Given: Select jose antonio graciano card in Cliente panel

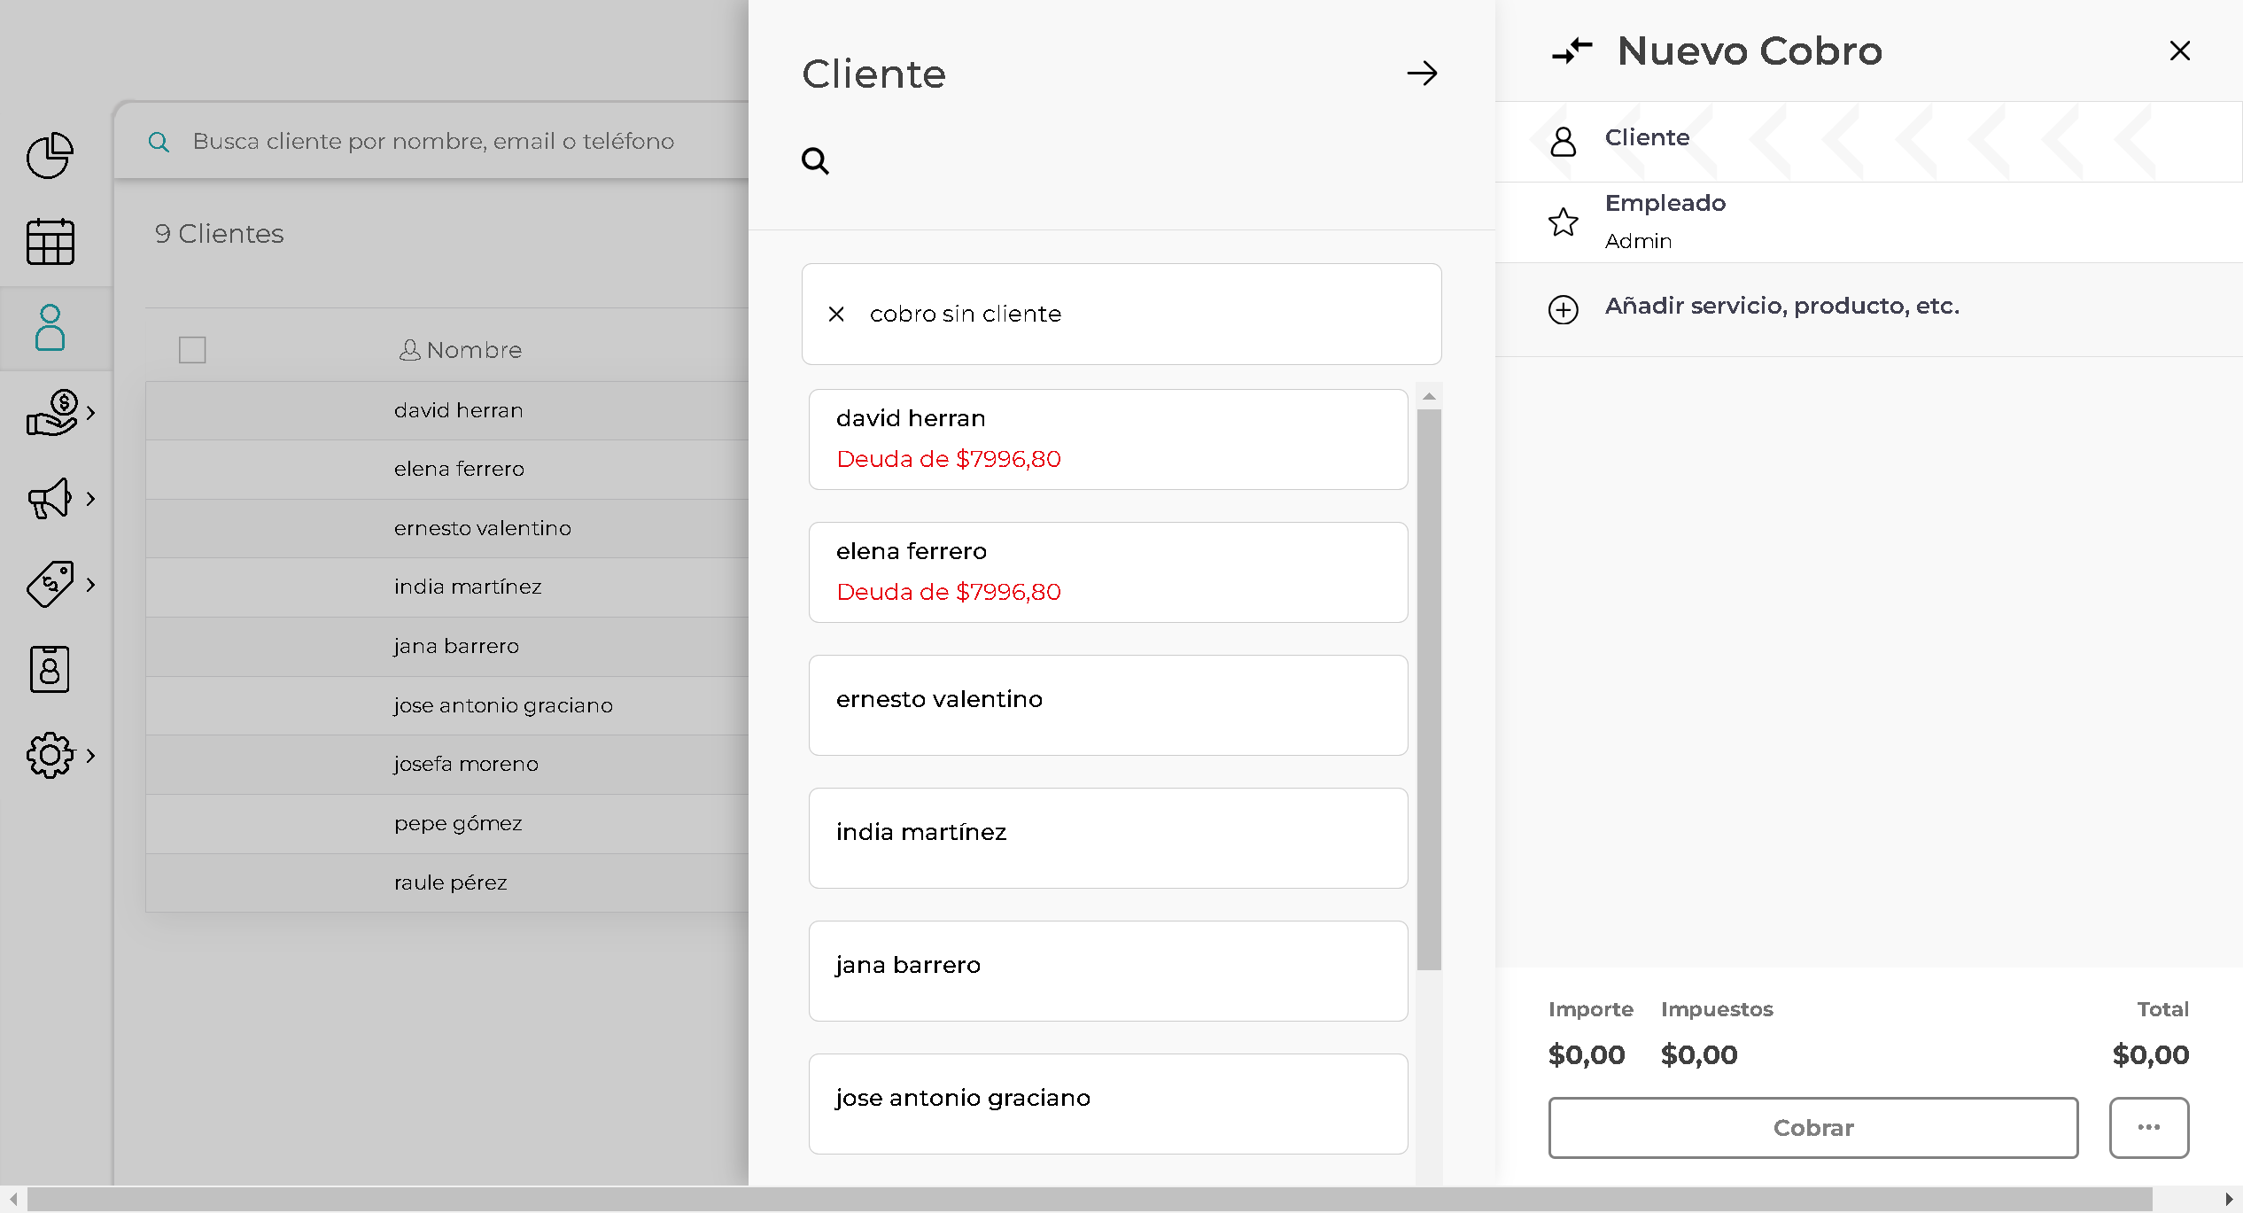Looking at the screenshot, I should pyautogui.click(x=1108, y=1104).
